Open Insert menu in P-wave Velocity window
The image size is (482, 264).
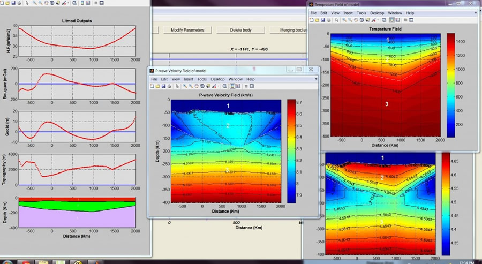[189, 79]
